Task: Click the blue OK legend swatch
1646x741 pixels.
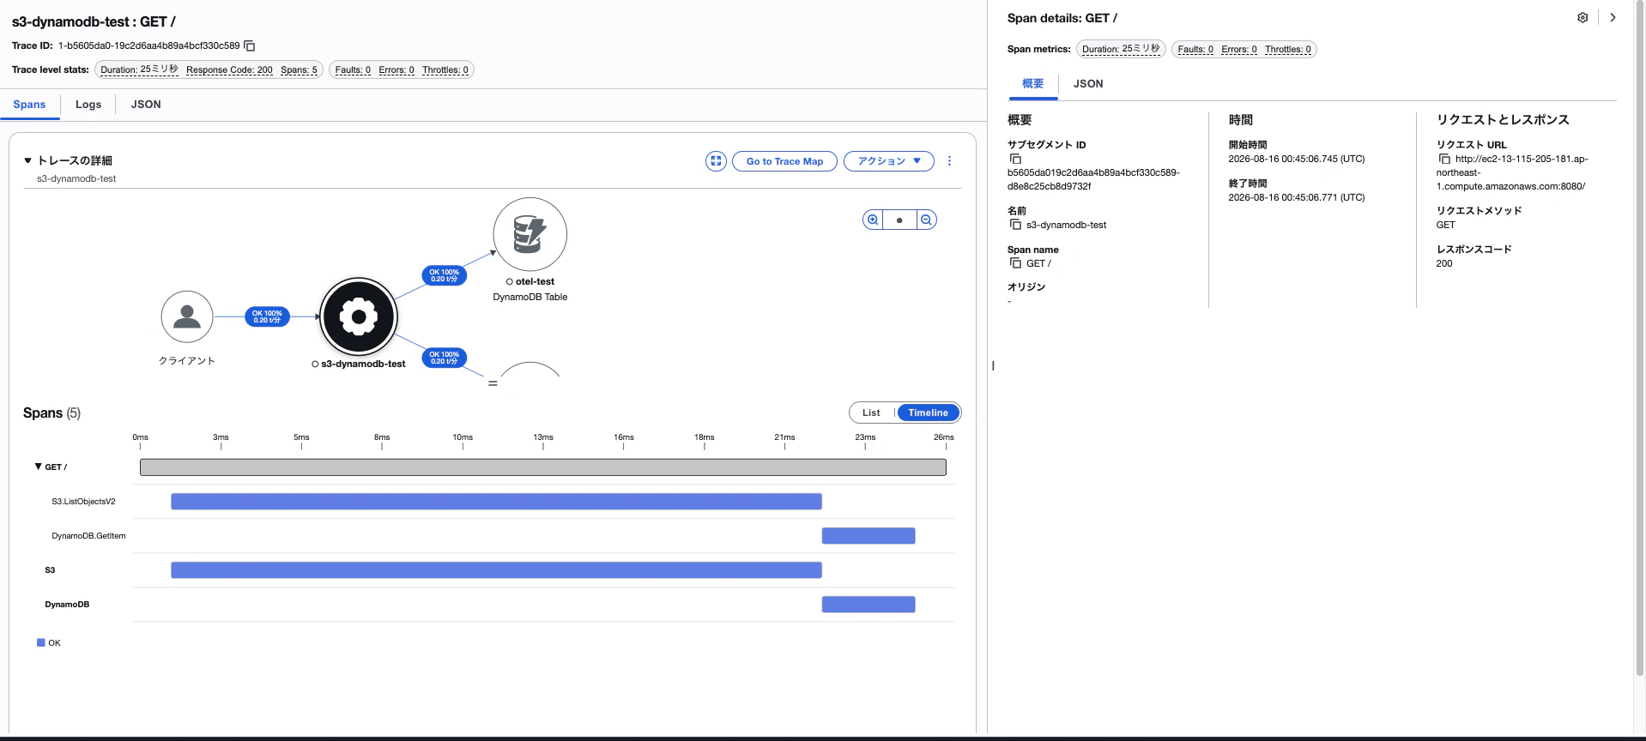Action: pos(41,642)
